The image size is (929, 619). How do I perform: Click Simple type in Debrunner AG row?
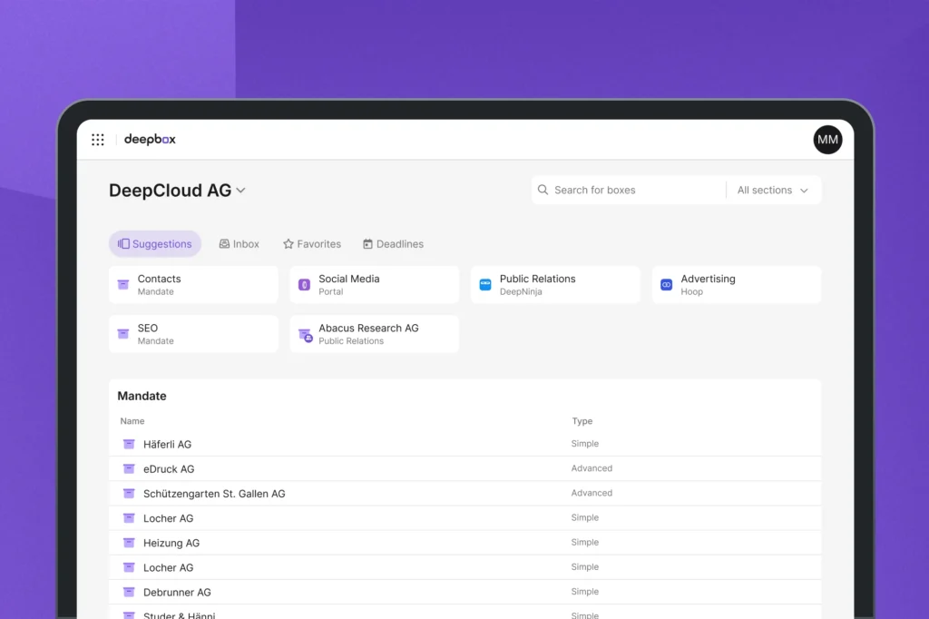pos(585,591)
